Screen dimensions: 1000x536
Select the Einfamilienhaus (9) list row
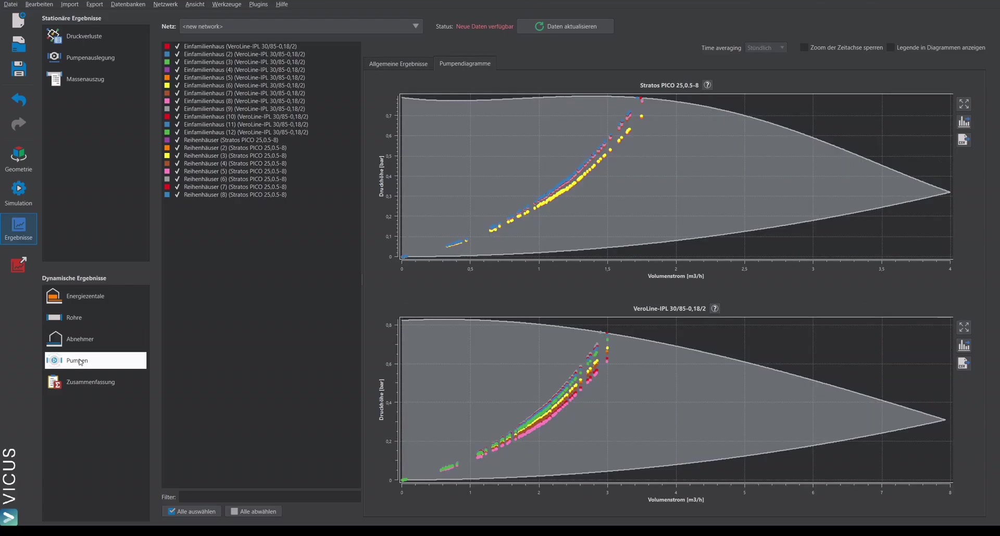point(261,109)
